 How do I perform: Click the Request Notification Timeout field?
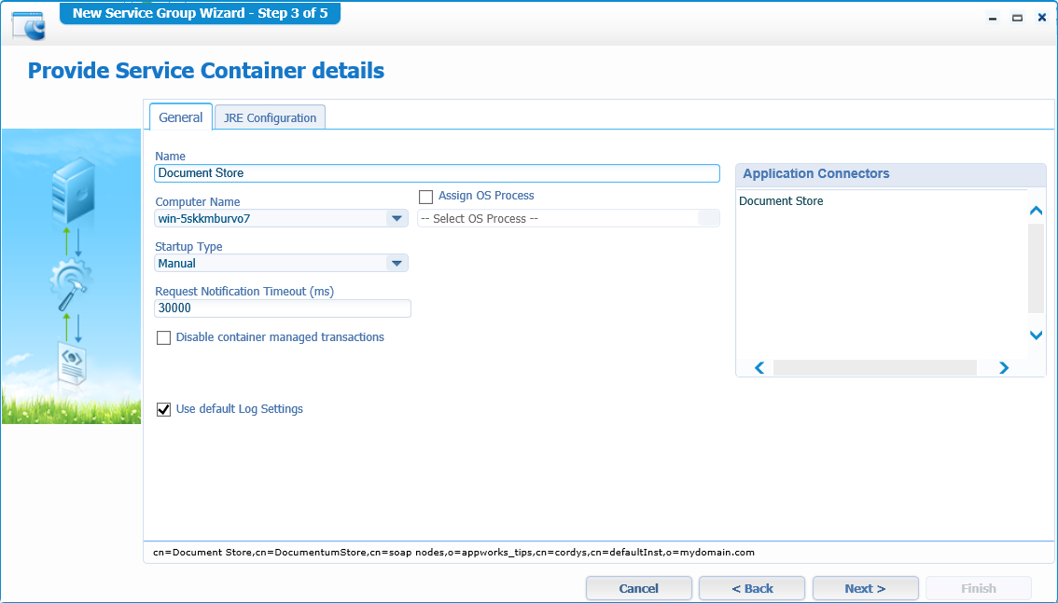coord(283,308)
